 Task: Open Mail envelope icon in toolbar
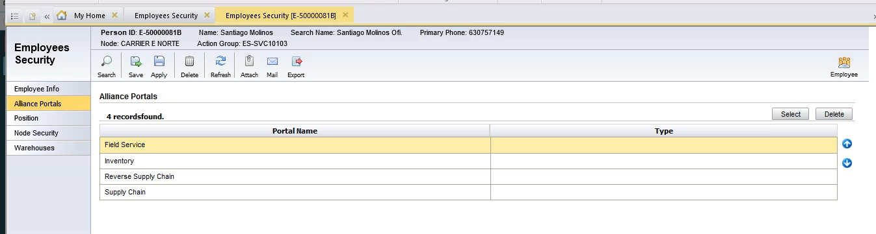pyautogui.click(x=272, y=62)
